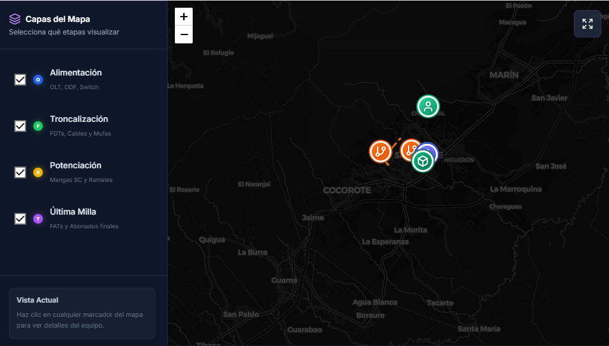Click the Guama map label
The width and height of the screenshot is (609, 346).
[x=284, y=281]
